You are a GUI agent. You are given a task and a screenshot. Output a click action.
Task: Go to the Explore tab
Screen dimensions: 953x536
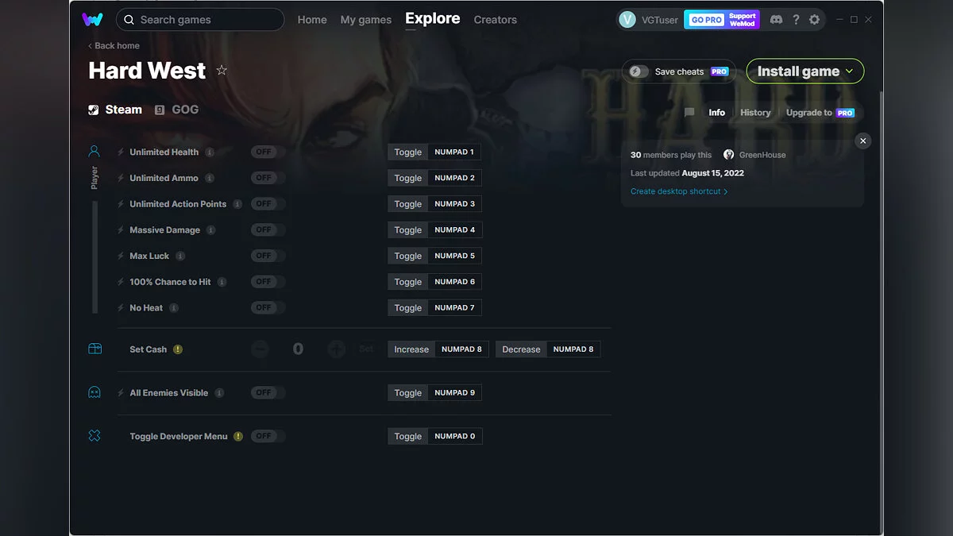(433, 18)
